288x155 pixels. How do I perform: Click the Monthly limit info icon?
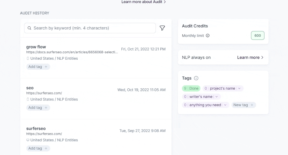(208, 36)
